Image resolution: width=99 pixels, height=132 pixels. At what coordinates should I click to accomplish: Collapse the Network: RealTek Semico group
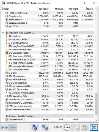pyautogui.click(x=3, y=116)
